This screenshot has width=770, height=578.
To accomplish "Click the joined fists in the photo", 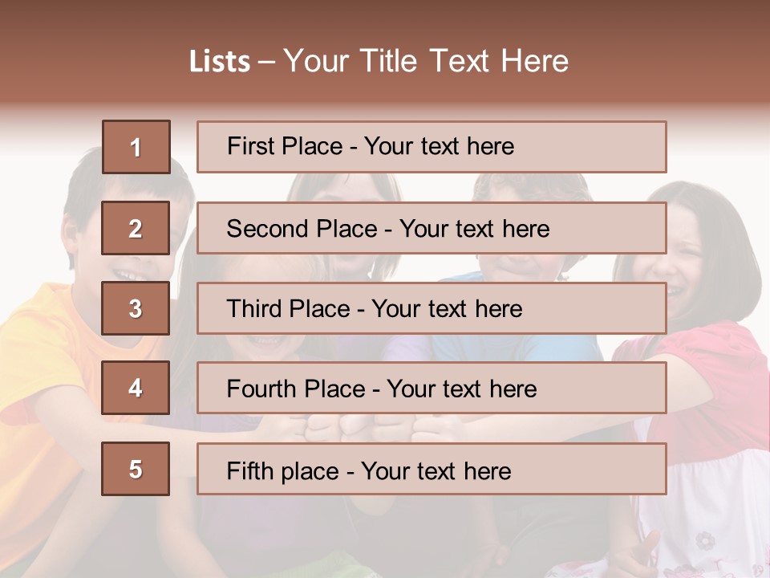I will point(363,428).
